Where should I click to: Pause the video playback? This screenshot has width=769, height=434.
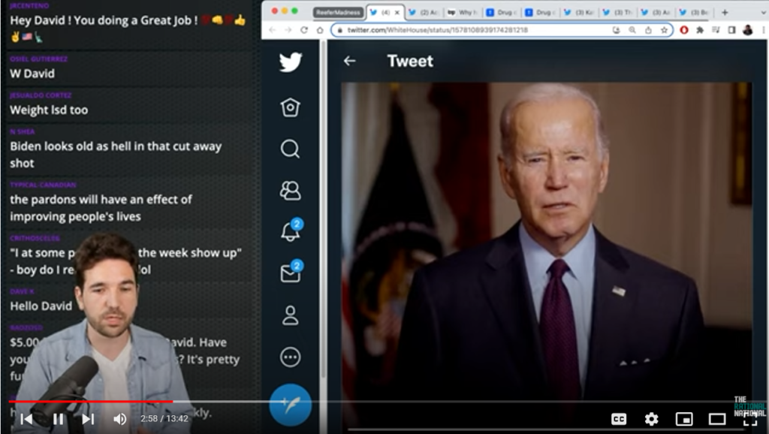[58, 419]
